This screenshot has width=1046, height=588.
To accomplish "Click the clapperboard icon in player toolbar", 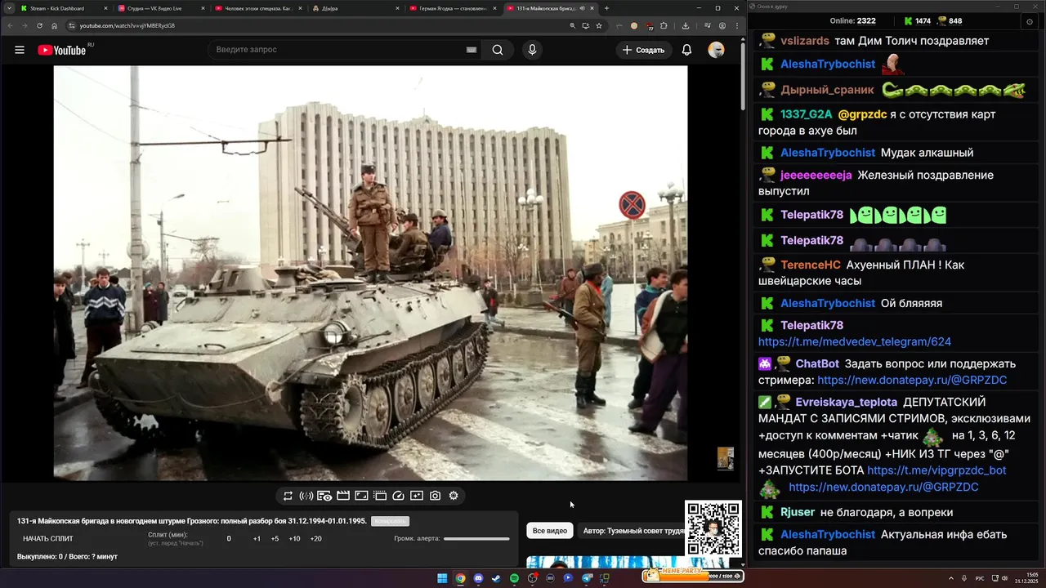I will pyautogui.click(x=343, y=496).
